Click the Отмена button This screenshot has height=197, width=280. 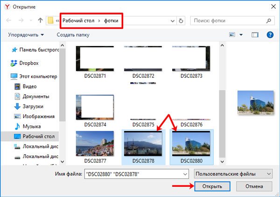[x=254, y=186]
